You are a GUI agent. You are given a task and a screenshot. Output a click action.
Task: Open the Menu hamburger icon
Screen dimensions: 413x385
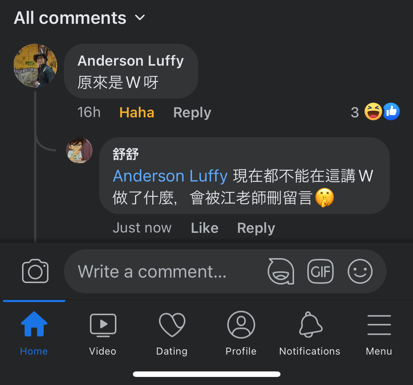[379, 333]
